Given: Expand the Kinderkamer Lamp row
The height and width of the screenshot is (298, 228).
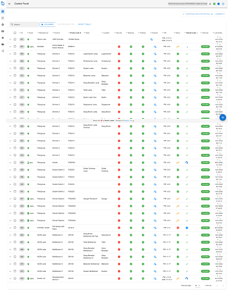Looking at the screenshot, I should (10, 61).
